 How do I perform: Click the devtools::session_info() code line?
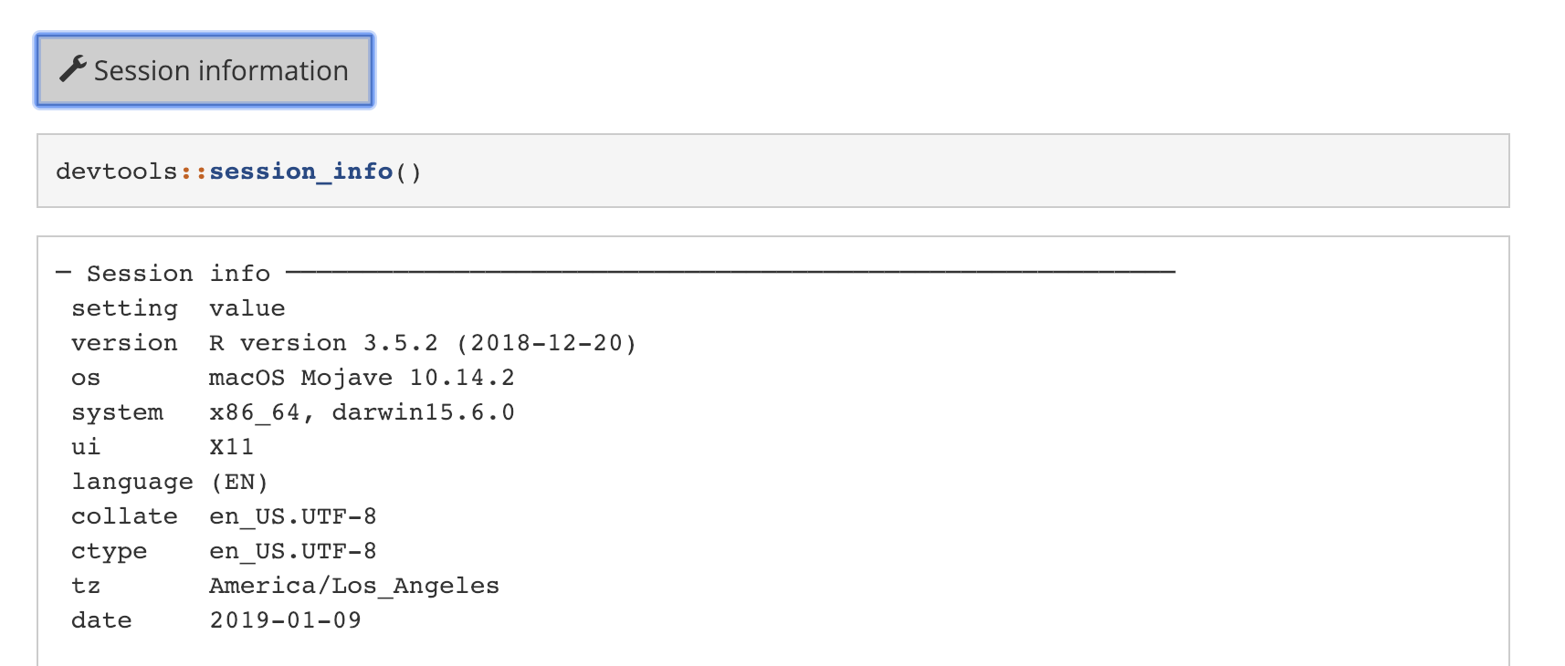click(x=237, y=172)
